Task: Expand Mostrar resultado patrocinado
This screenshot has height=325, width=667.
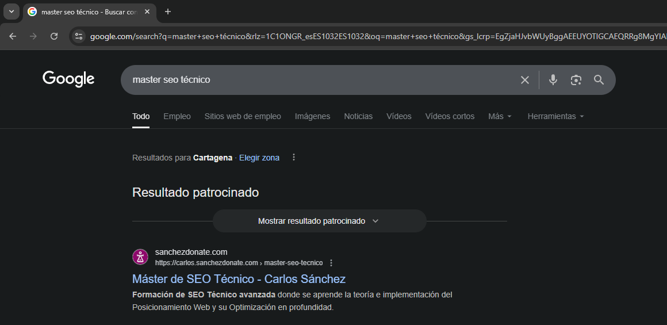Action: 319,221
